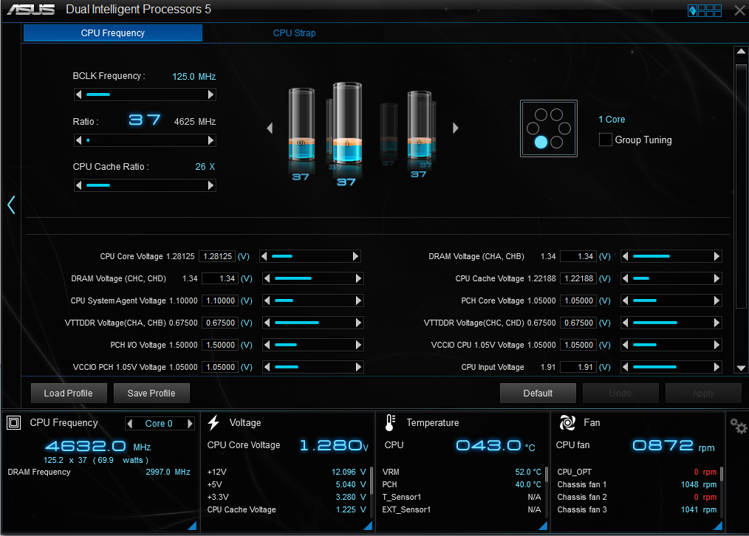The image size is (749, 536).
Task: Decrease PCH I/O Voltage with left arrow
Action: 267,345
